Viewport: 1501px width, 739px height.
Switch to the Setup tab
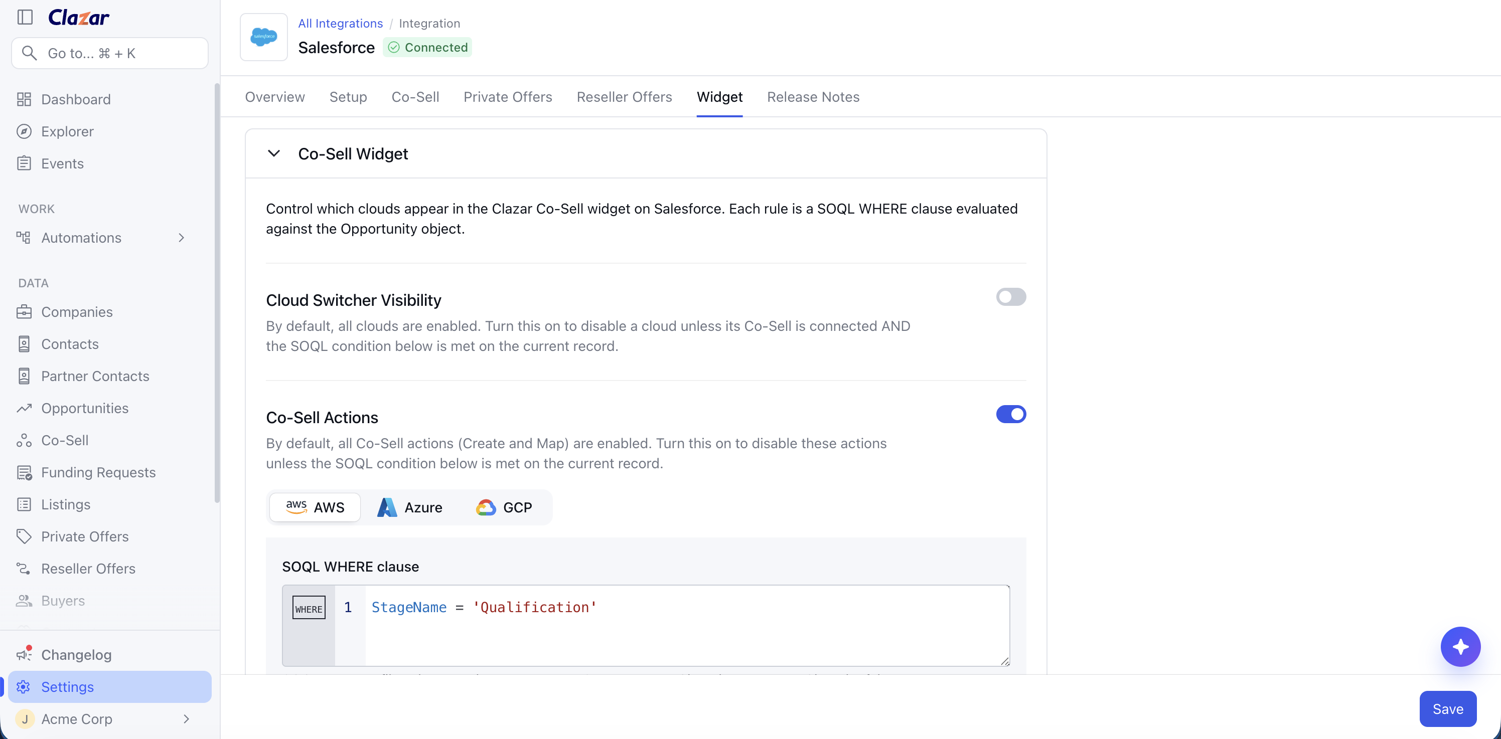coord(348,97)
